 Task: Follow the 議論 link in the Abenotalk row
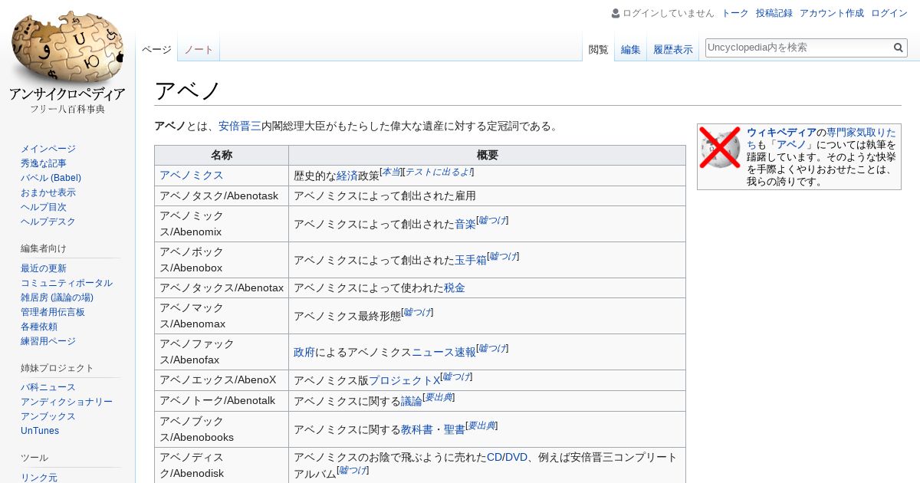pyautogui.click(x=412, y=401)
